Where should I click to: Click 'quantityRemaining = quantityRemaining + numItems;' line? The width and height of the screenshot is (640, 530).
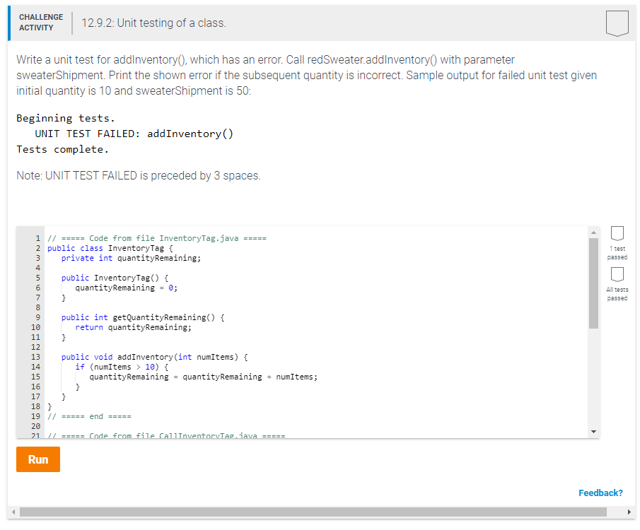point(203,377)
